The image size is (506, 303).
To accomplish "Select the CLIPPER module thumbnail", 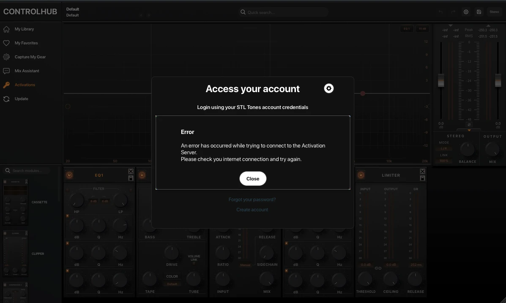I will (16, 254).
